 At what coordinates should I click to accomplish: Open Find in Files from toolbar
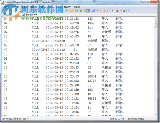71,11
